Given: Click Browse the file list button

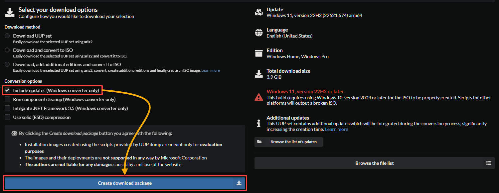Looking at the screenshot, I should [374, 163].
